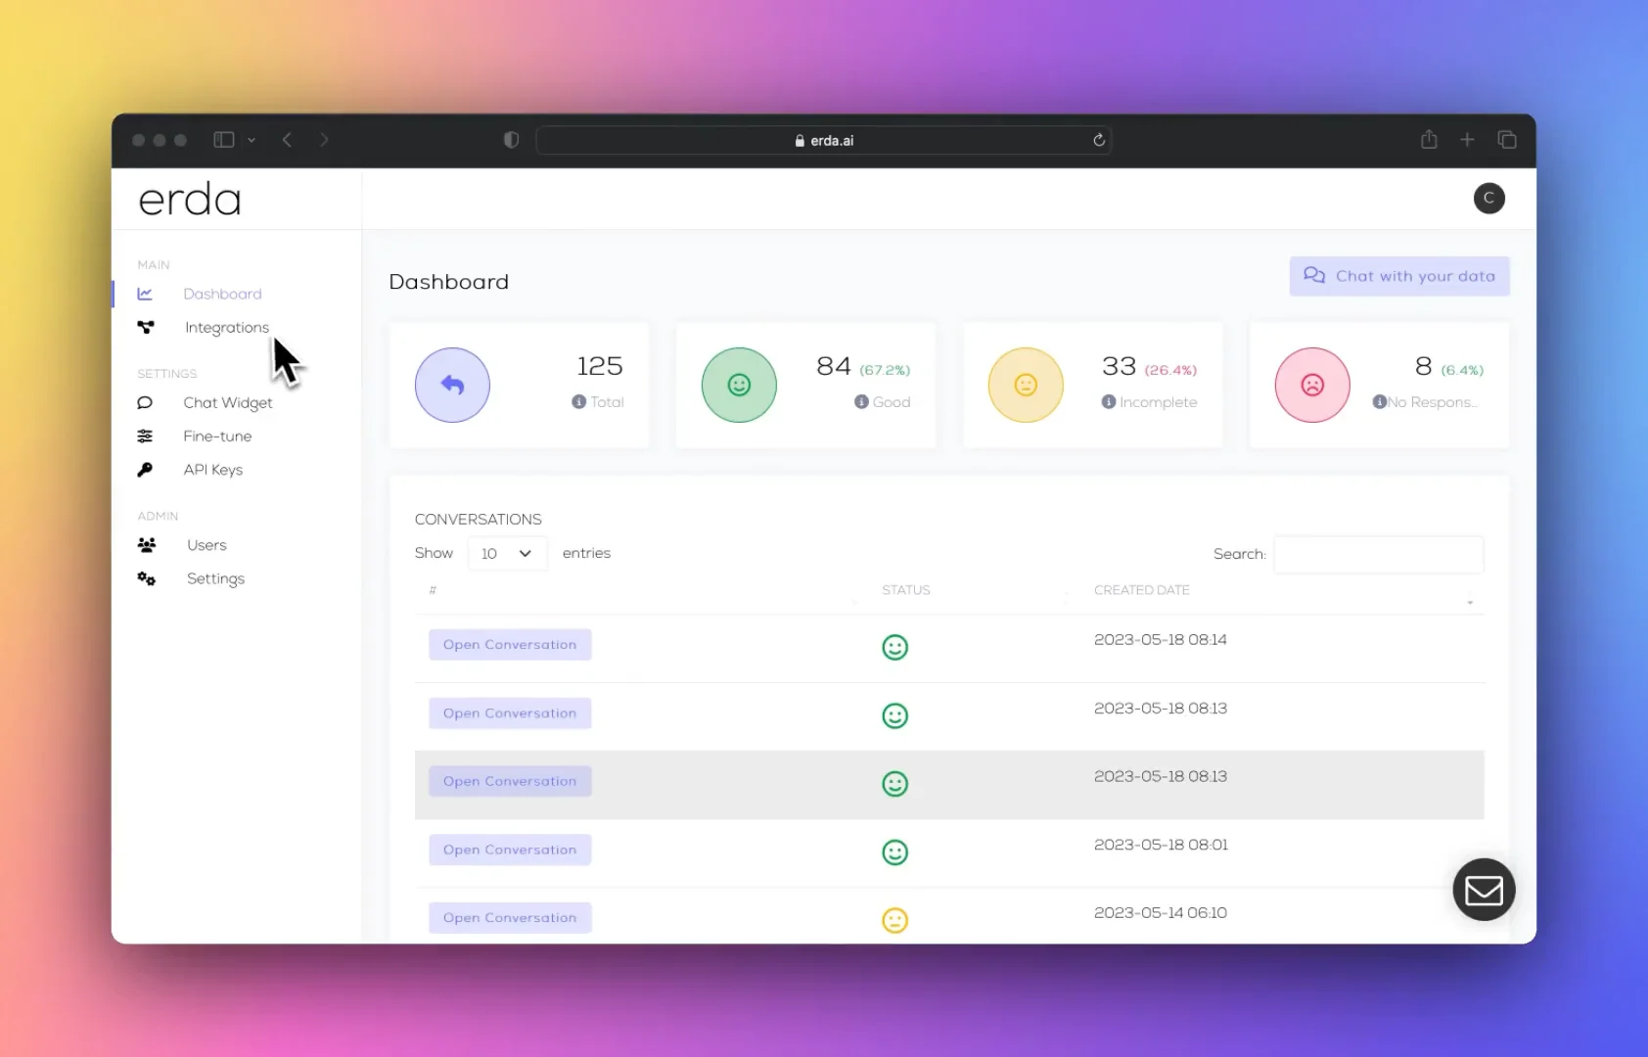Open Settings via the gear icon
This screenshot has width=1648, height=1057.
tap(146, 578)
